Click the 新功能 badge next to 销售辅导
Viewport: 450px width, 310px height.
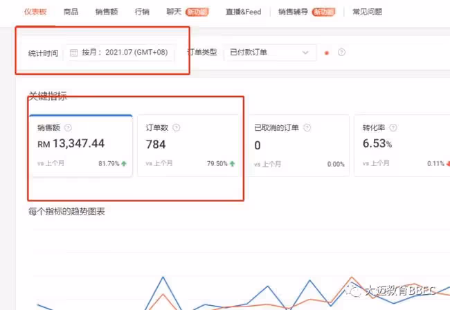(x=323, y=12)
